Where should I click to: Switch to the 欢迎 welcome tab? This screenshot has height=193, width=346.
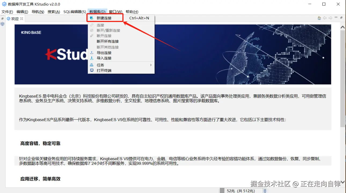(15, 18)
